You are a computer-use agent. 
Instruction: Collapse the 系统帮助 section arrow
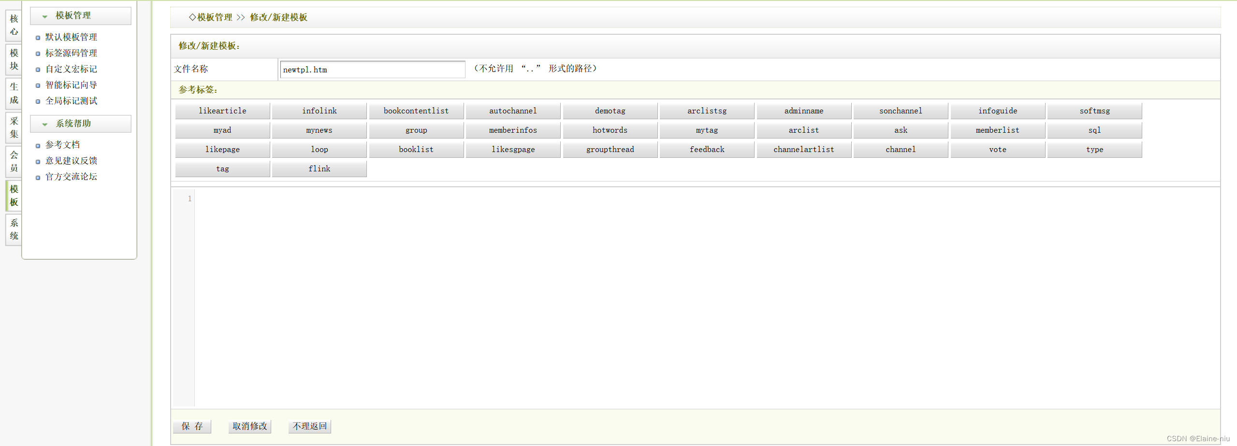click(x=45, y=124)
